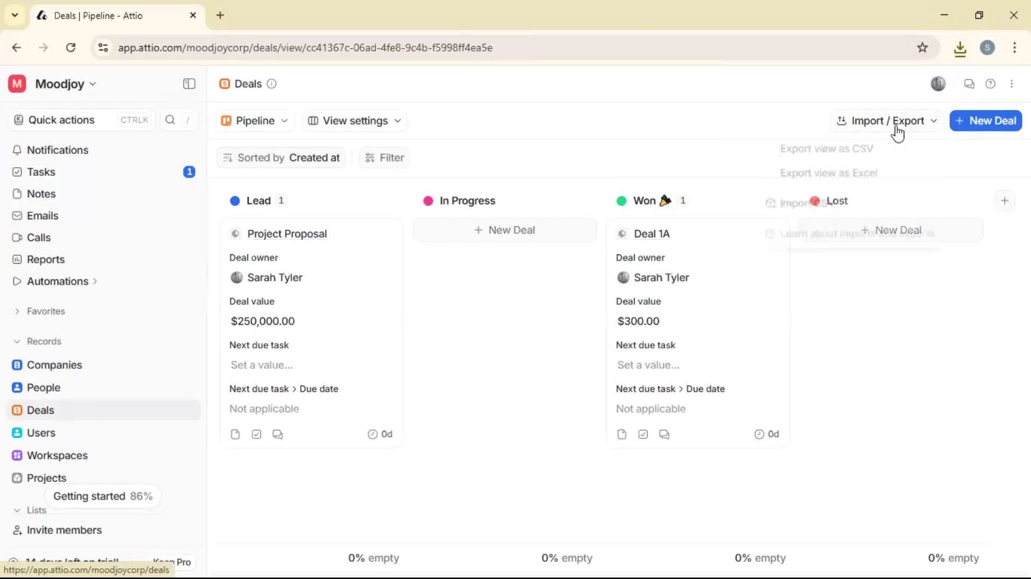Open the Companies records section

click(54, 365)
